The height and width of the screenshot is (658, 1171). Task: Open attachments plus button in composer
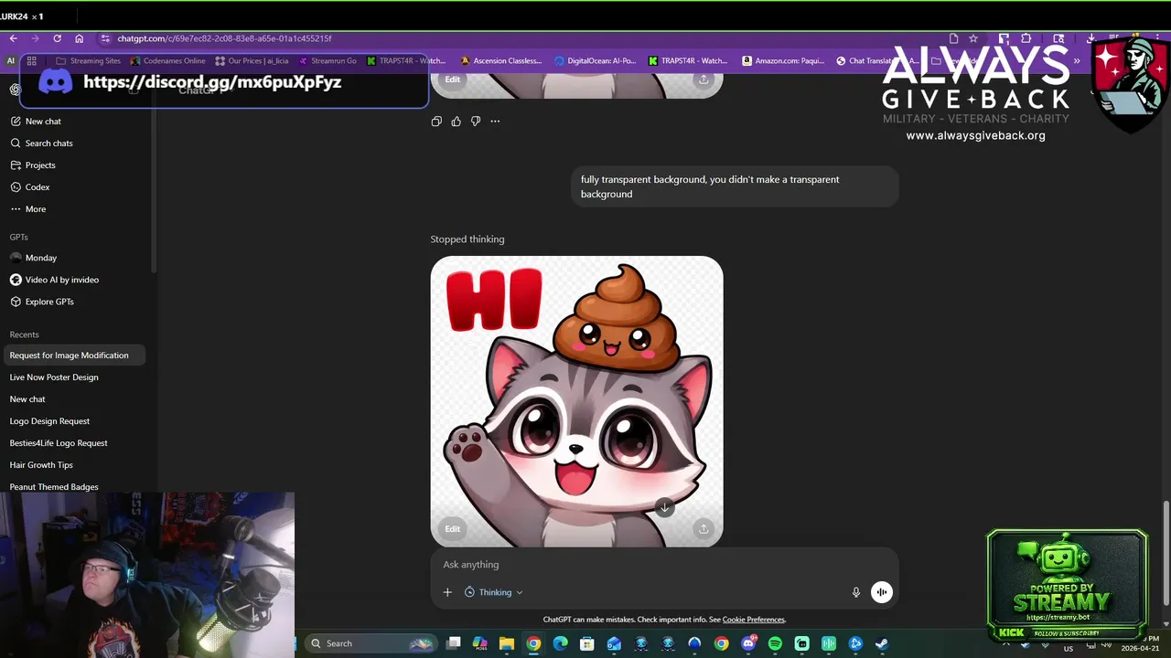coord(447,592)
